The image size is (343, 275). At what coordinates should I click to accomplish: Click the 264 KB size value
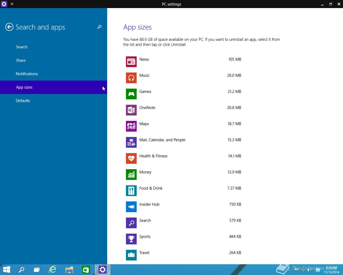235,253
